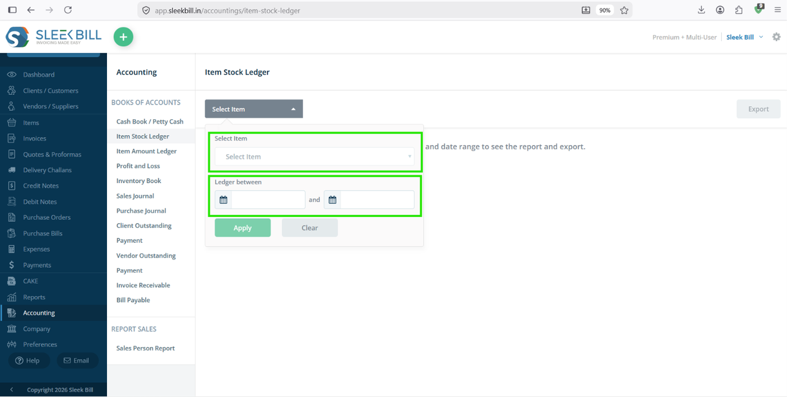This screenshot has height=397, width=787.
Task: Go back in the browser
Action: point(31,10)
